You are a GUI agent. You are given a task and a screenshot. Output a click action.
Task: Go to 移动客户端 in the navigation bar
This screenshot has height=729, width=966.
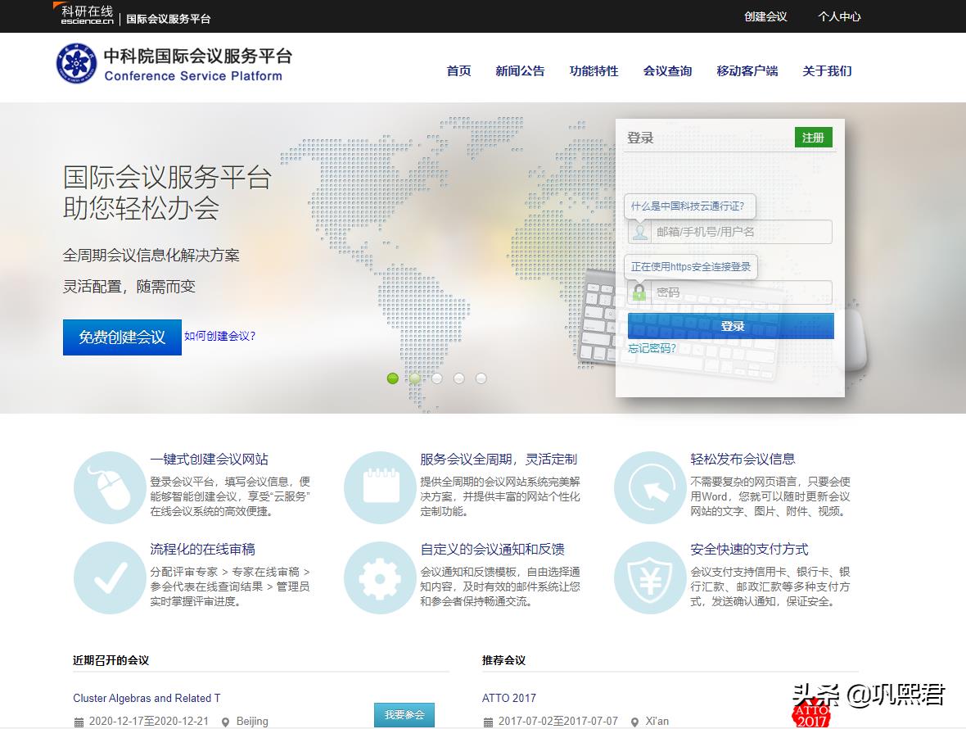[747, 71]
